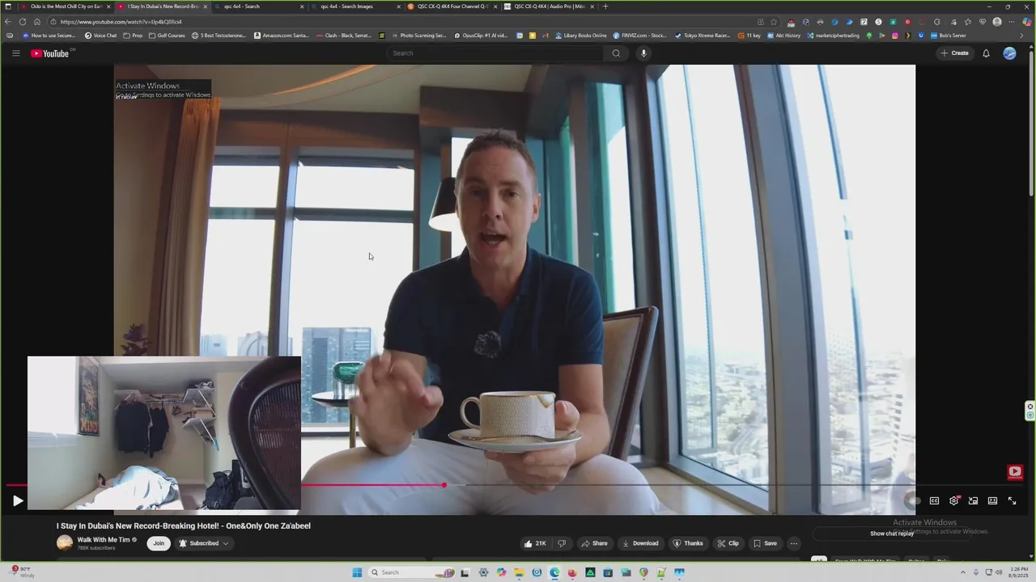Screen dimensions: 1036x582
Task: Open the Abc History bookmark
Action: click(783, 36)
